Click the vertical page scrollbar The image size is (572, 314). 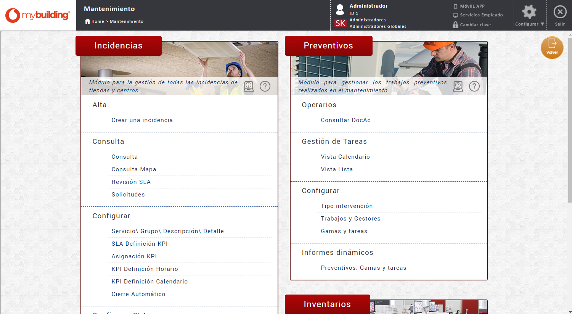[570, 114]
